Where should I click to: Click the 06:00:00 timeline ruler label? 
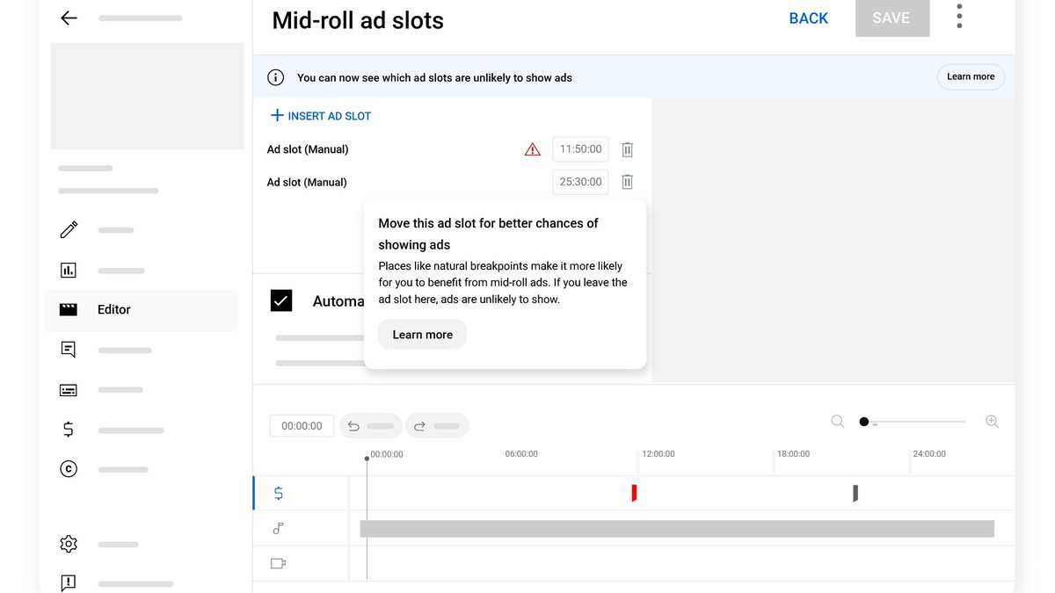click(x=521, y=454)
